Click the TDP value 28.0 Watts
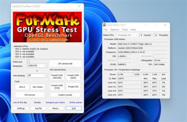Image resolution: width=187 pixels, height=122 pixels. tap(161, 64)
